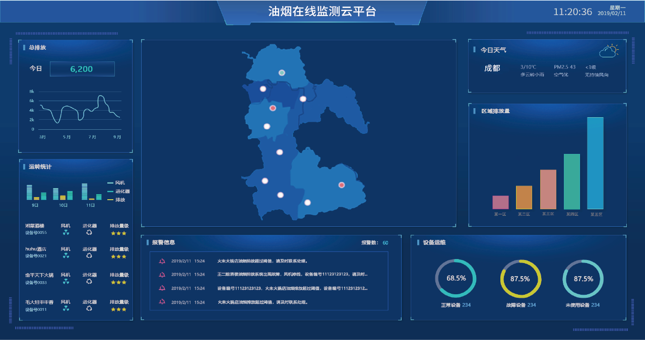The width and height of the screenshot is (645, 340).
Task: Click the cloudy sun weather icon
Action: point(609,51)
